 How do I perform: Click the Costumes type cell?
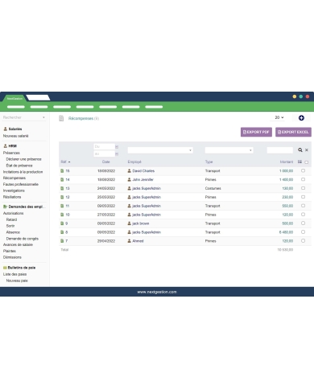213,188
